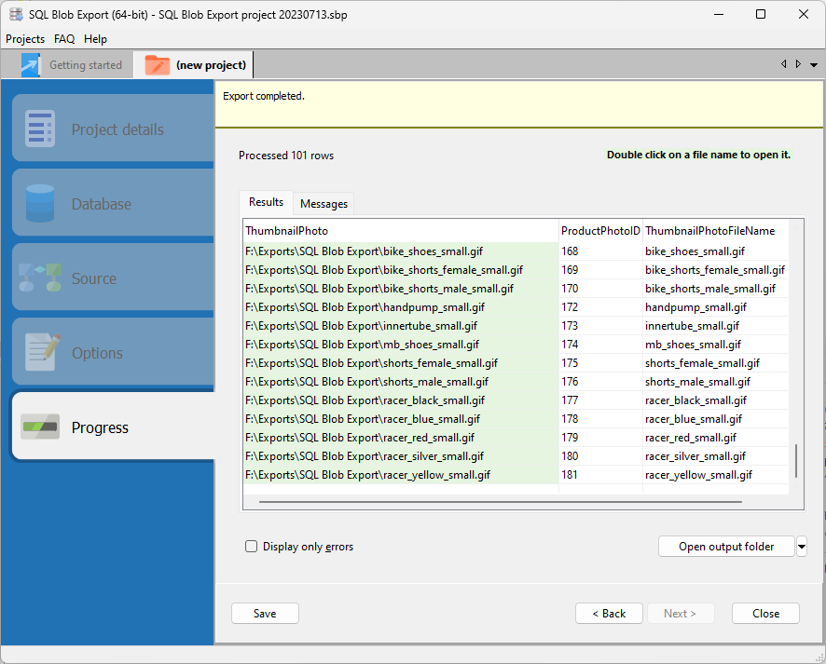The height and width of the screenshot is (664, 826).
Task: Click the Project details sidebar icon
Action: tap(40, 129)
